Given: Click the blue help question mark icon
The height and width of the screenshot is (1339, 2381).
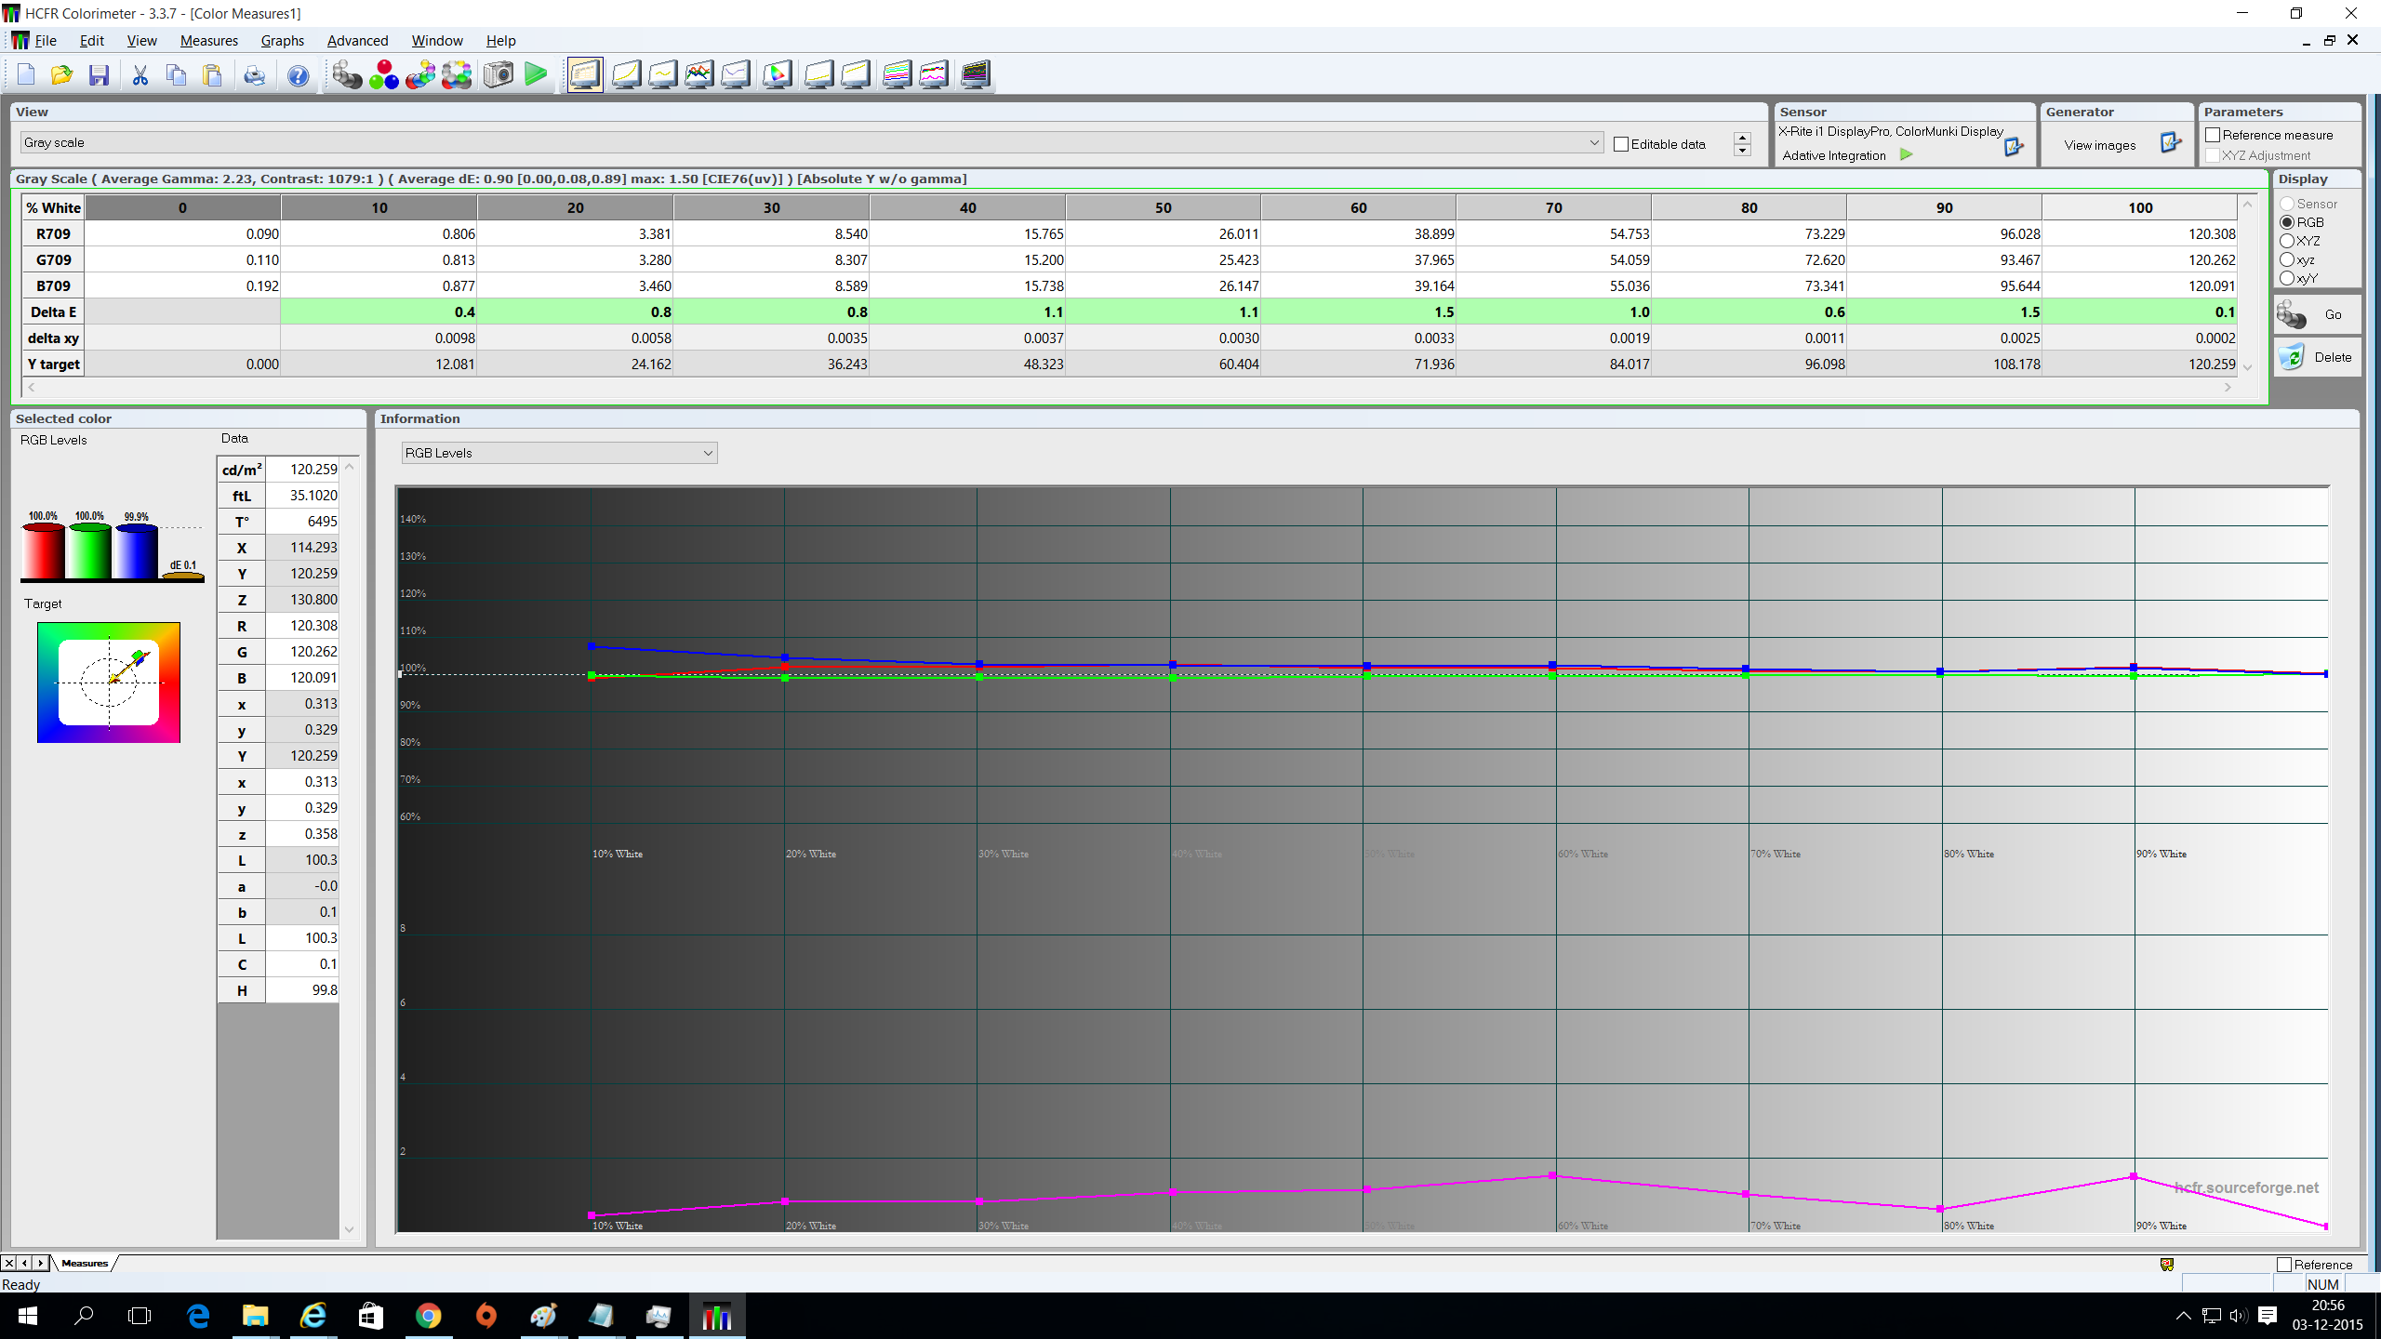Looking at the screenshot, I should (x=298, y=75).
